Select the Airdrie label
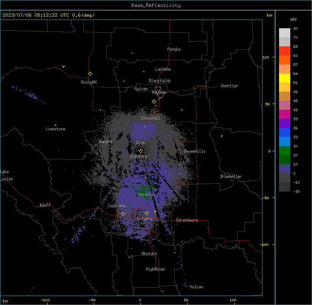 click(x=146, y=195)
